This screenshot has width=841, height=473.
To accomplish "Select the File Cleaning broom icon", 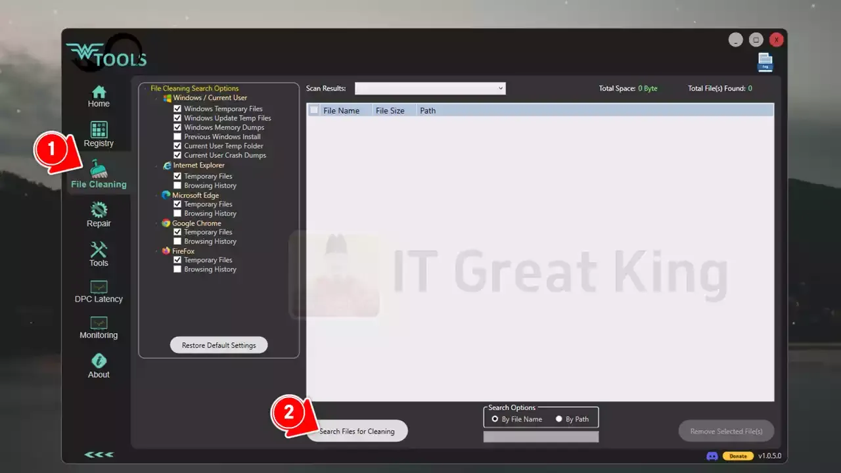I will [99, 169].
